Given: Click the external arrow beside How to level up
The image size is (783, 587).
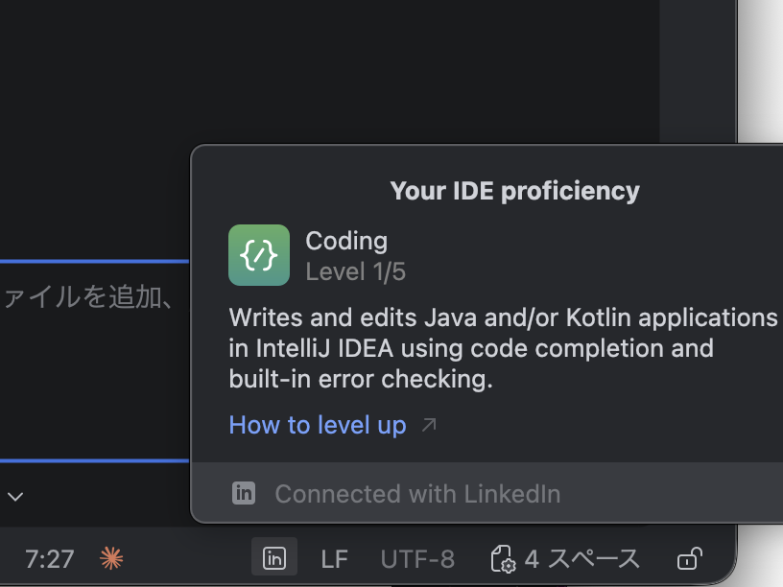Looking at the screenshot, I should [429, 425].
